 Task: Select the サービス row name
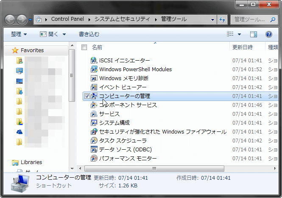(x=109, y=114)
